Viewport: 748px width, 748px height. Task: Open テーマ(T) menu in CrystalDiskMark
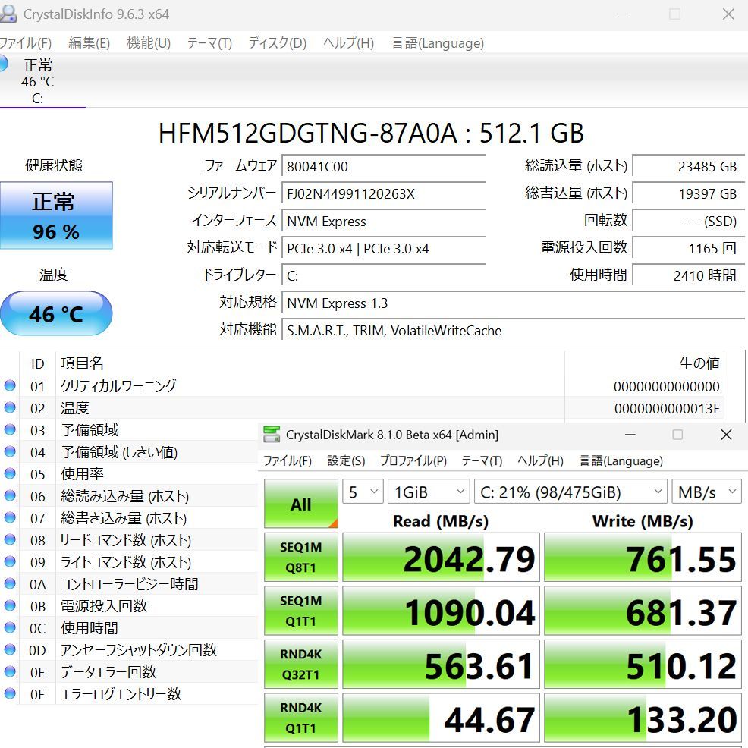pos(482,460)
